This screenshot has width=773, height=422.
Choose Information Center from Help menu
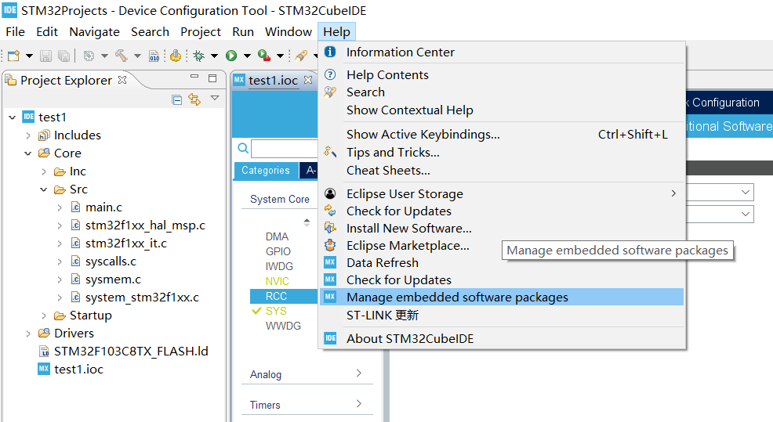point(502,52)
